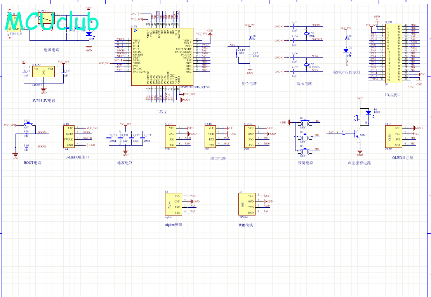Click the '晶振电路' section label
Image resolution: width=431 pixels, height=297 pixels.
(x=304, y=83)
